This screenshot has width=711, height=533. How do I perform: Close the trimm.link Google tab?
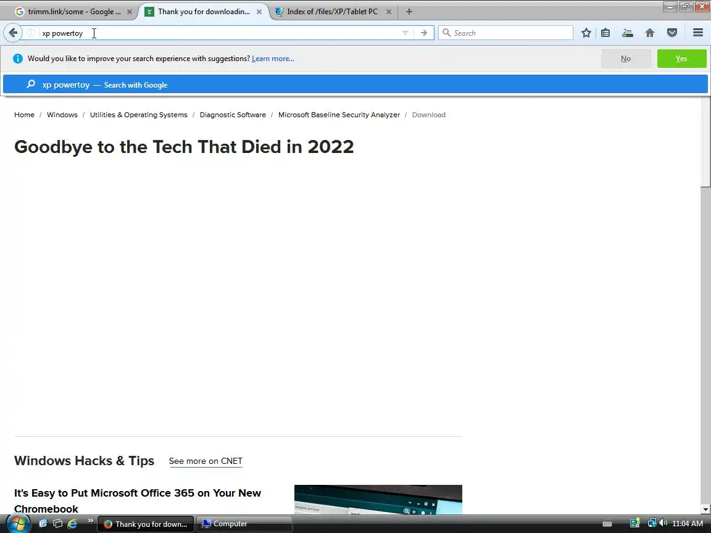click(129, 12)
